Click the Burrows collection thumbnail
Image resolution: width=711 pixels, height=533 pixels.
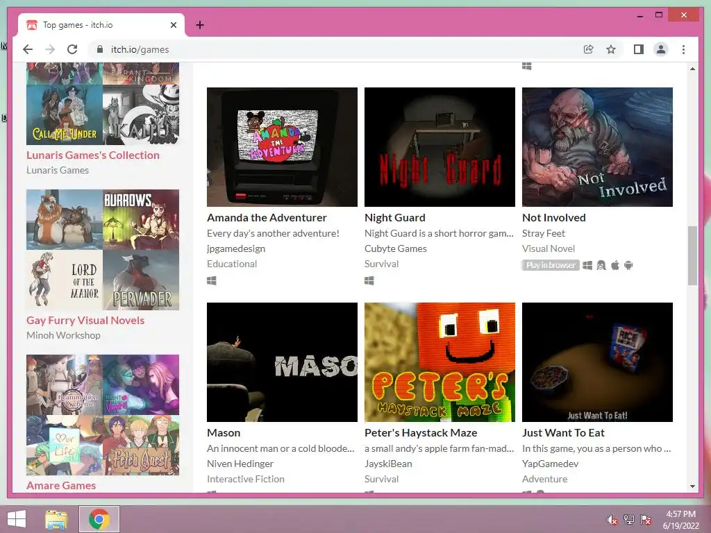click(141, 219)
